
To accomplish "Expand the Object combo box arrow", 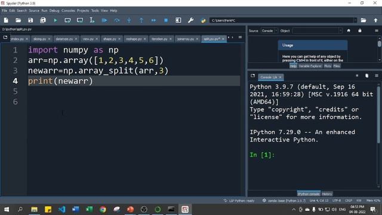I will point(340,30).
